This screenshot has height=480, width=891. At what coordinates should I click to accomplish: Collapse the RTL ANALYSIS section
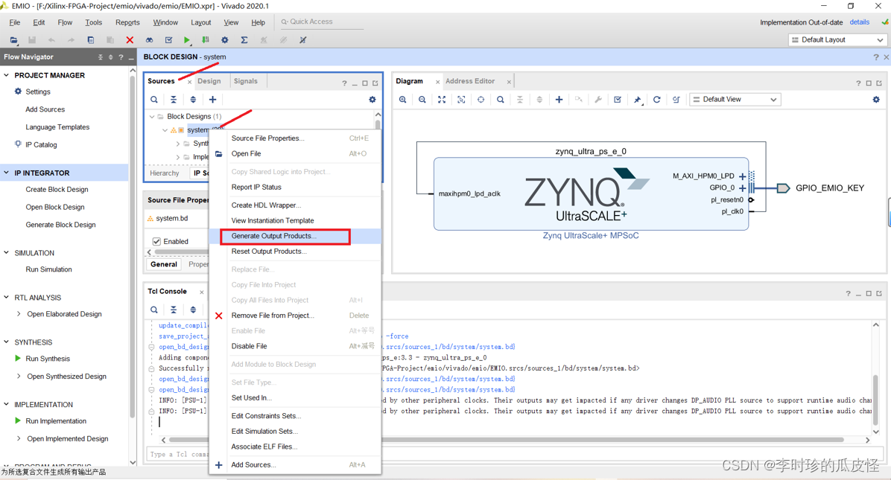[x=6, y=298]
